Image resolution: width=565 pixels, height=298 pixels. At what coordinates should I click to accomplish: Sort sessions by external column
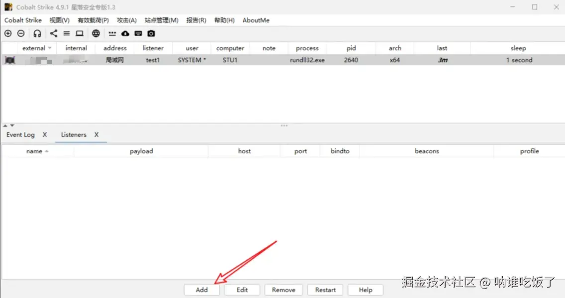[36, 48]
